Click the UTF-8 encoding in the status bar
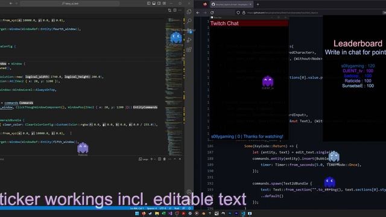Viewport: 386px width, 217px height. point(163,209)
